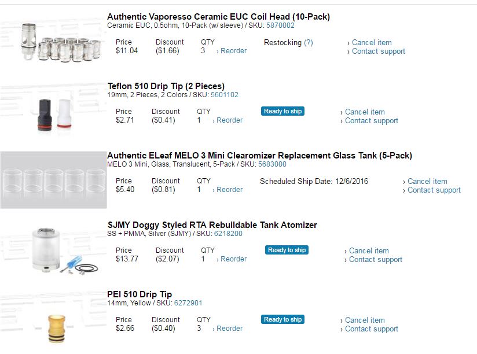Reorder the MELO 3 Mini Glass Tank
Image resolution: width=477 pixels, height=354 pixels.
point(229,190)
